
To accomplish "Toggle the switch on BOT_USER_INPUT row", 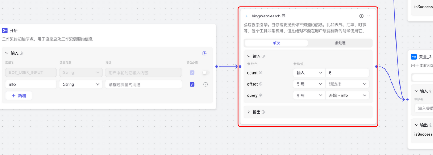I will point(206,72).
